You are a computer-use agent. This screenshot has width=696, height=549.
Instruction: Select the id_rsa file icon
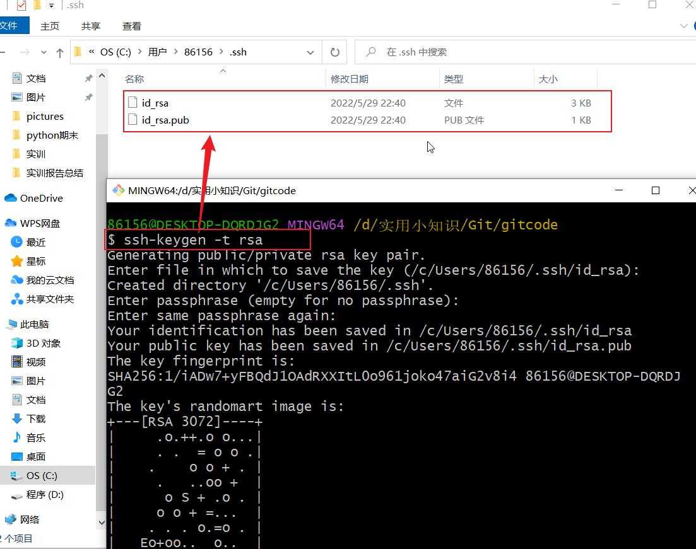pyautogui.click(x=133, y=103)
